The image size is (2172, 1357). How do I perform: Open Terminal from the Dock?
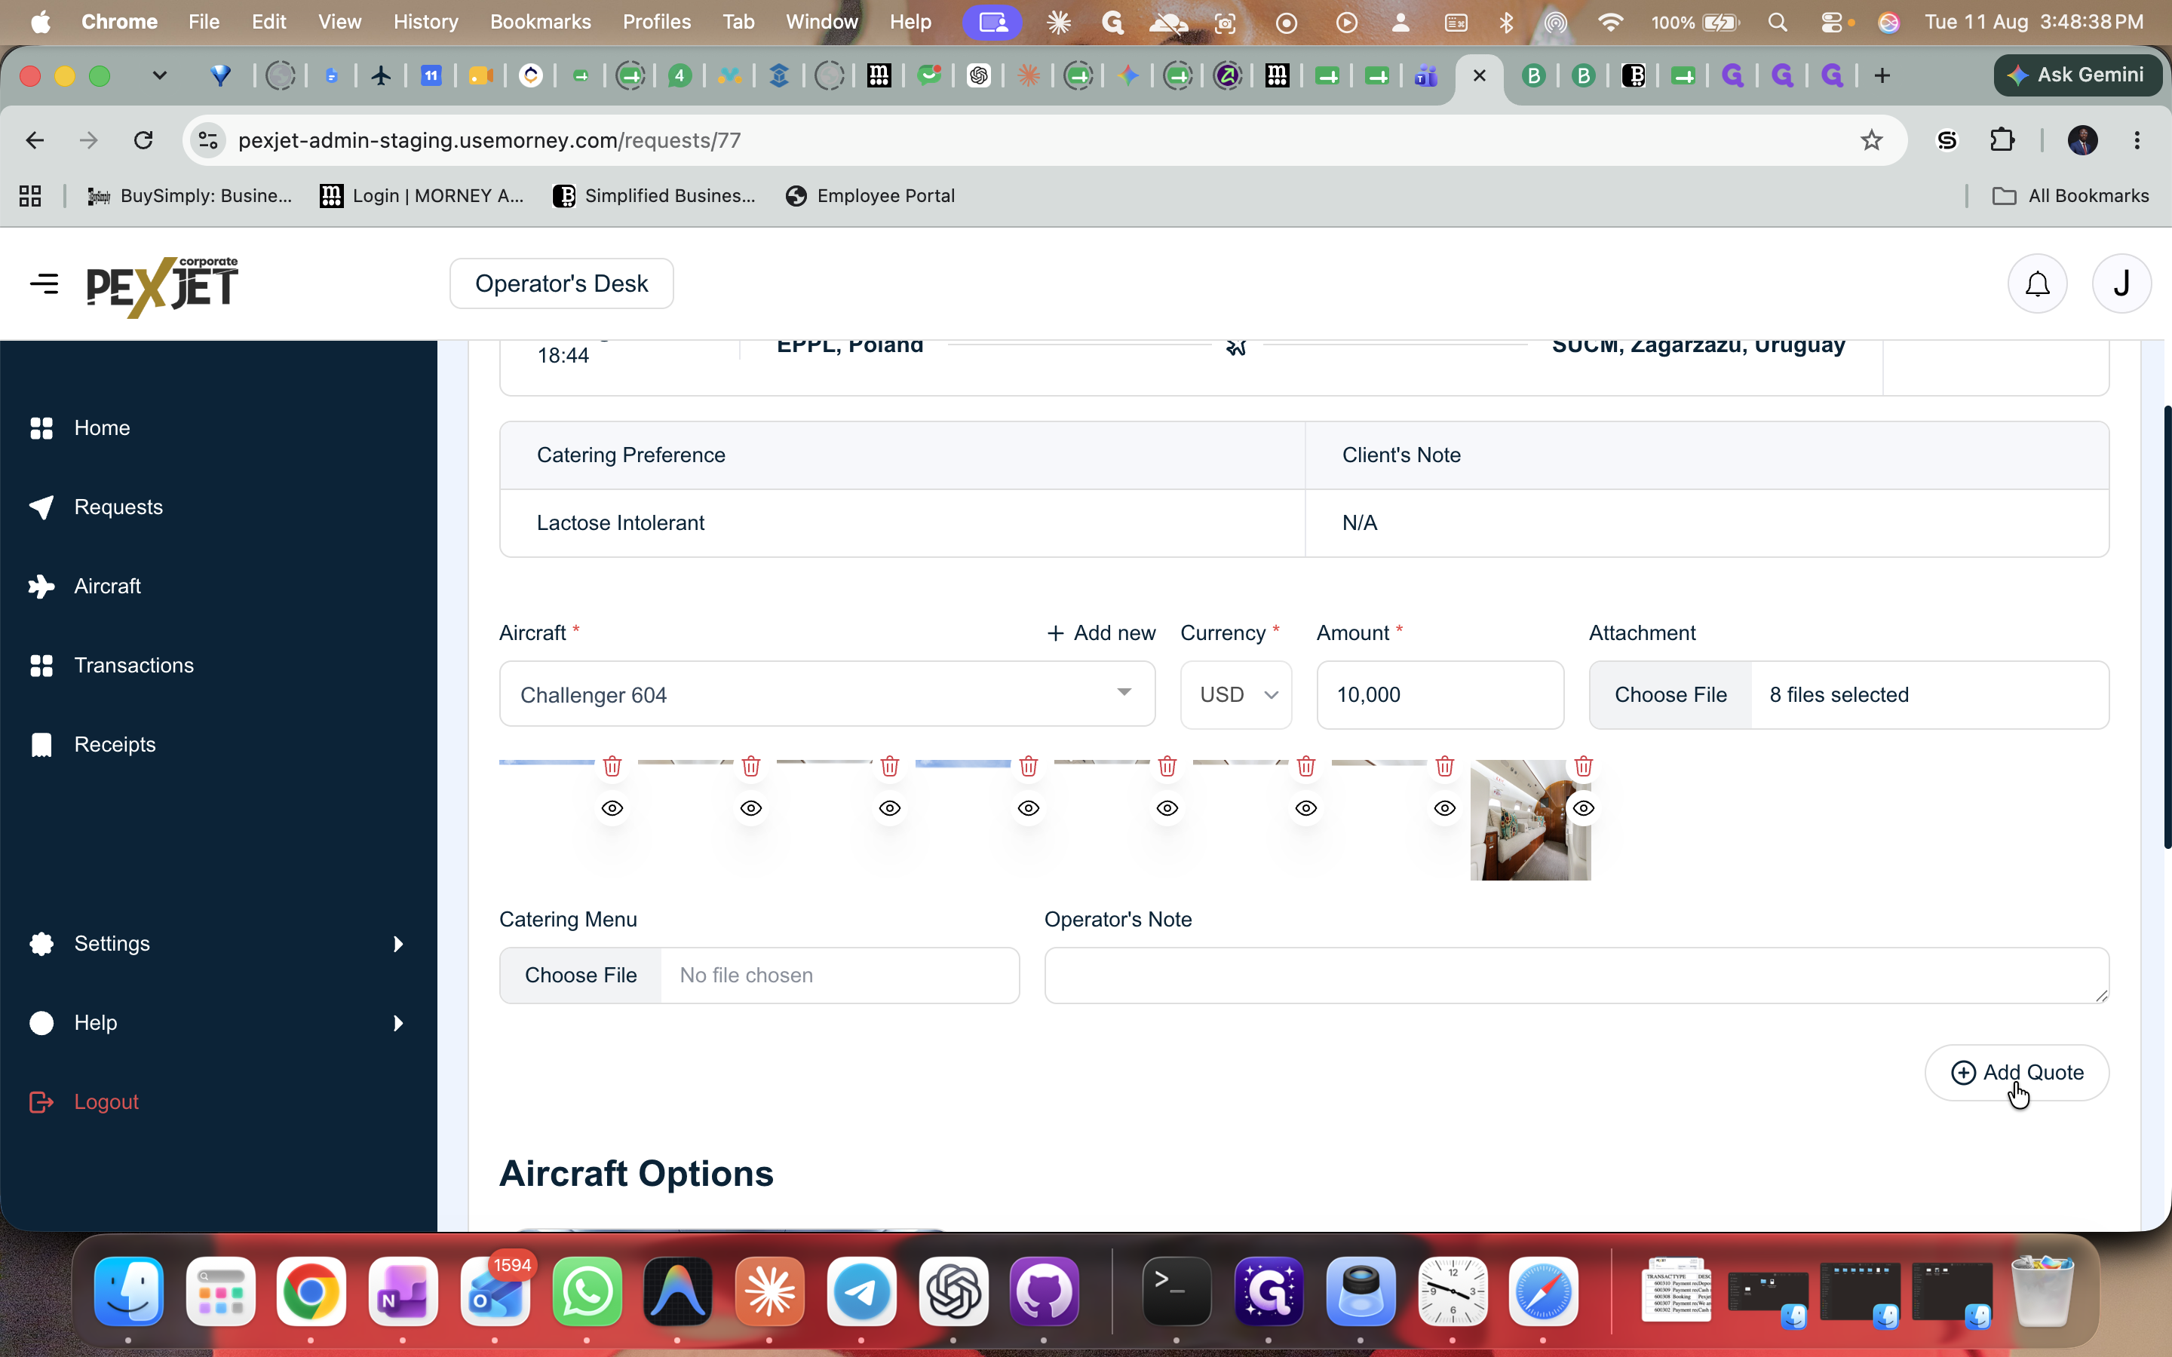[1176, 1291]
